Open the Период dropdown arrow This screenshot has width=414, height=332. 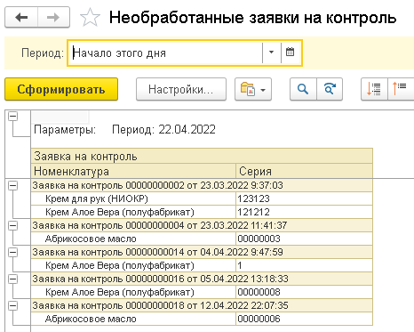click(271, 53)
